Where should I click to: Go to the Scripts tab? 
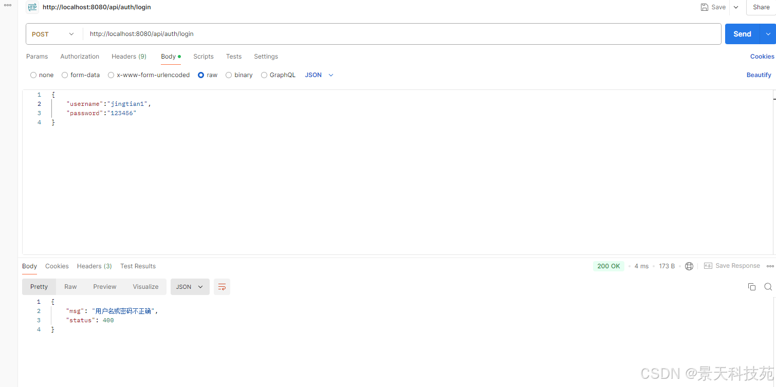(x=204, y=57)
